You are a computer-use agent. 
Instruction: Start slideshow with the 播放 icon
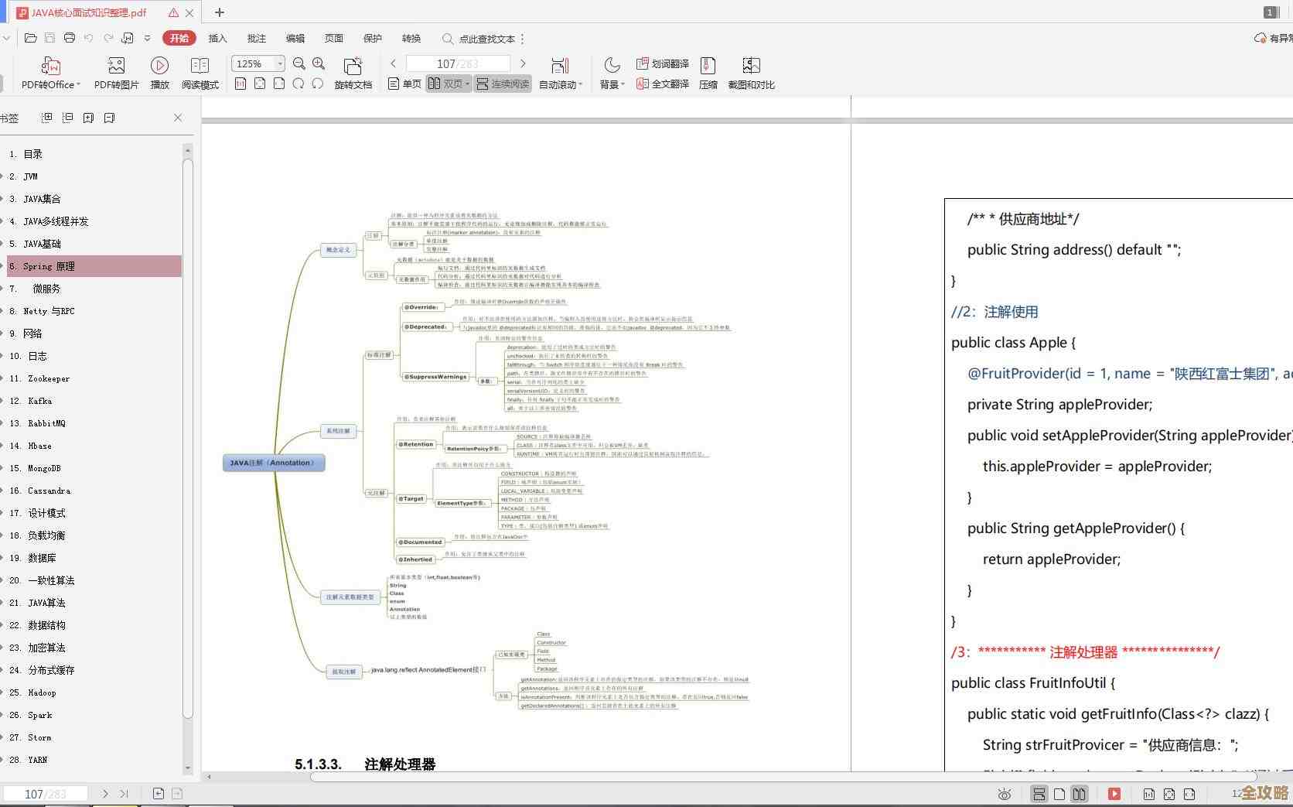(159, 67)
